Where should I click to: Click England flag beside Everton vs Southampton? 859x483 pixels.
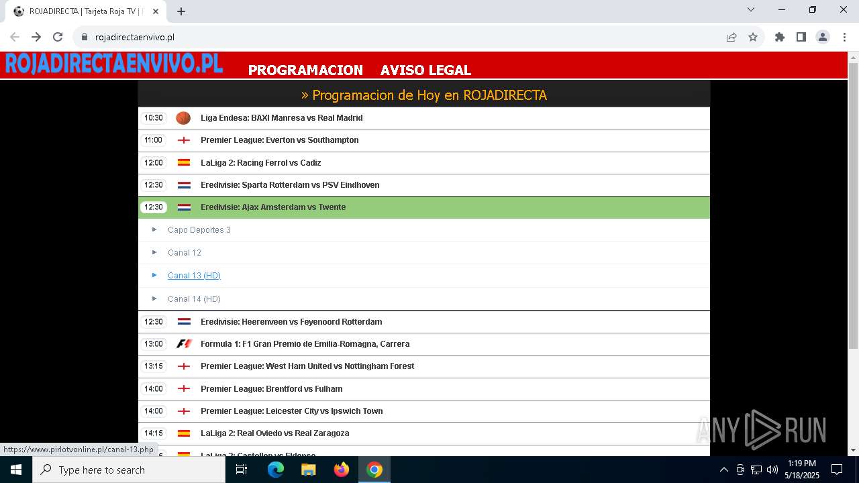click(184, 140)
